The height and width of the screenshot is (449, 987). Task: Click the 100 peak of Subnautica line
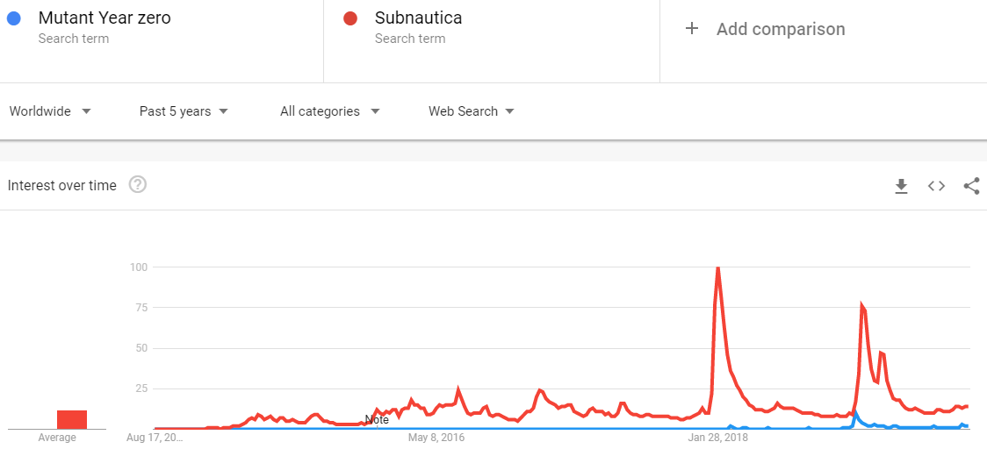tap(717, 268)
